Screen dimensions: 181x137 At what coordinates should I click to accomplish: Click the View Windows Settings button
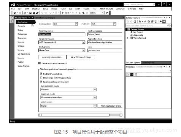tap(81, 57)
